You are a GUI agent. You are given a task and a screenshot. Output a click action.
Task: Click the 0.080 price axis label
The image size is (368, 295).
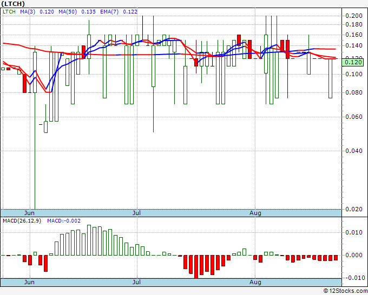click(x=354, y=92)
